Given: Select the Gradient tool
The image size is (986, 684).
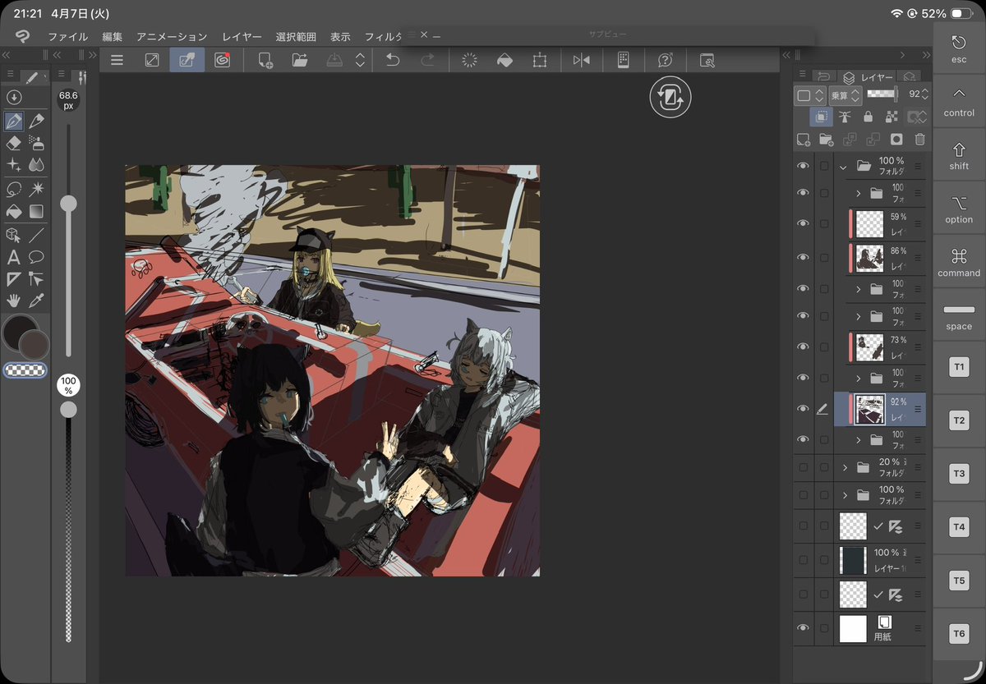Looking at the screenshot, I should click(x=36, y=212).
